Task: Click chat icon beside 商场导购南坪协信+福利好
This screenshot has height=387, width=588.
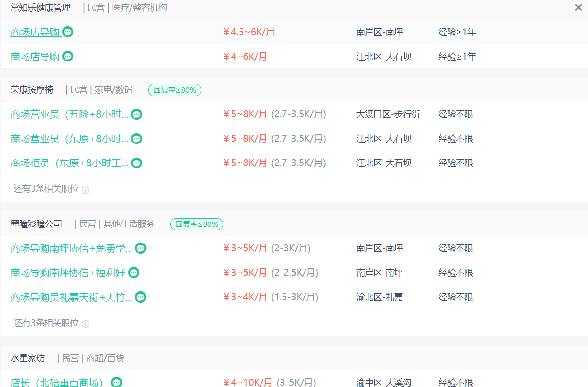Action: (x=134, y=273)
